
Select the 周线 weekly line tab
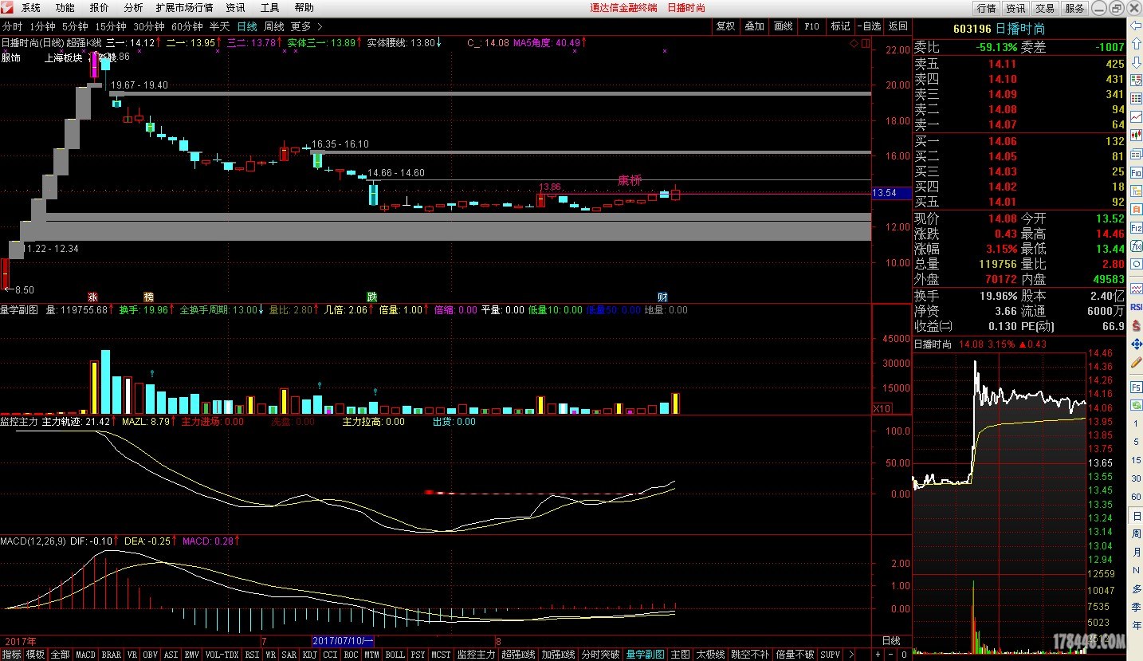point(274,26)
